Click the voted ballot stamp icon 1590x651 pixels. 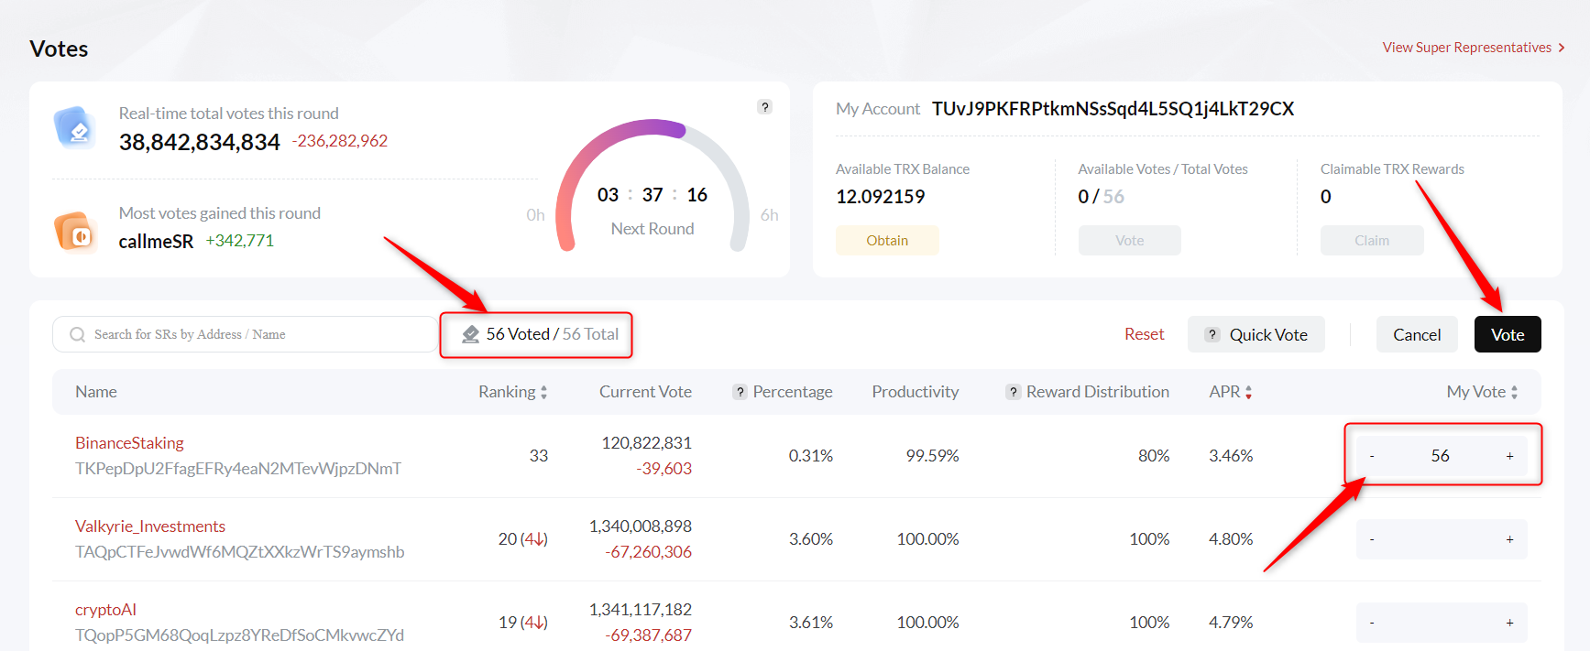point(471,334)
